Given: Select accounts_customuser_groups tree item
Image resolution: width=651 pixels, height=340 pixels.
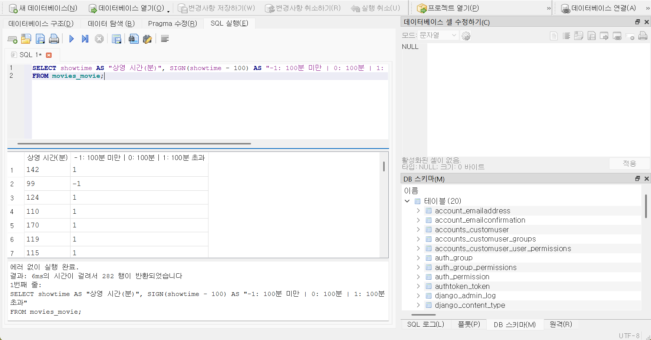Looking at the screenshot, I should [485, 239].
